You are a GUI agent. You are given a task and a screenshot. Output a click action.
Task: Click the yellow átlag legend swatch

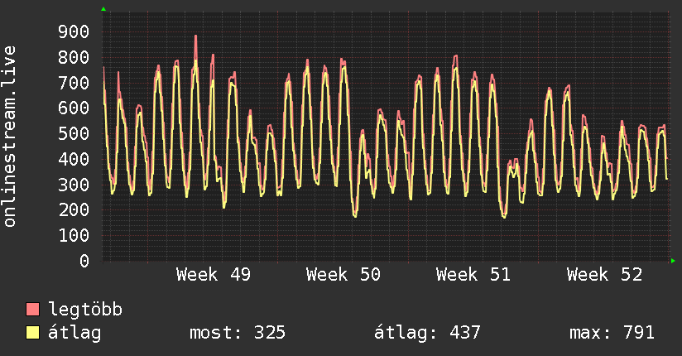pyautogui.click(x=32, y=333)
